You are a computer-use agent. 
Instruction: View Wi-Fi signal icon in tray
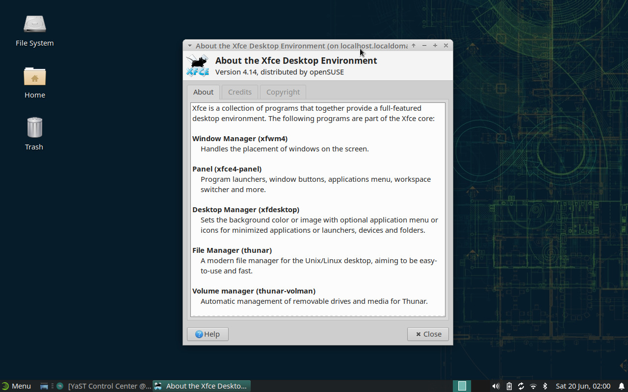click(x=533, y=386)
